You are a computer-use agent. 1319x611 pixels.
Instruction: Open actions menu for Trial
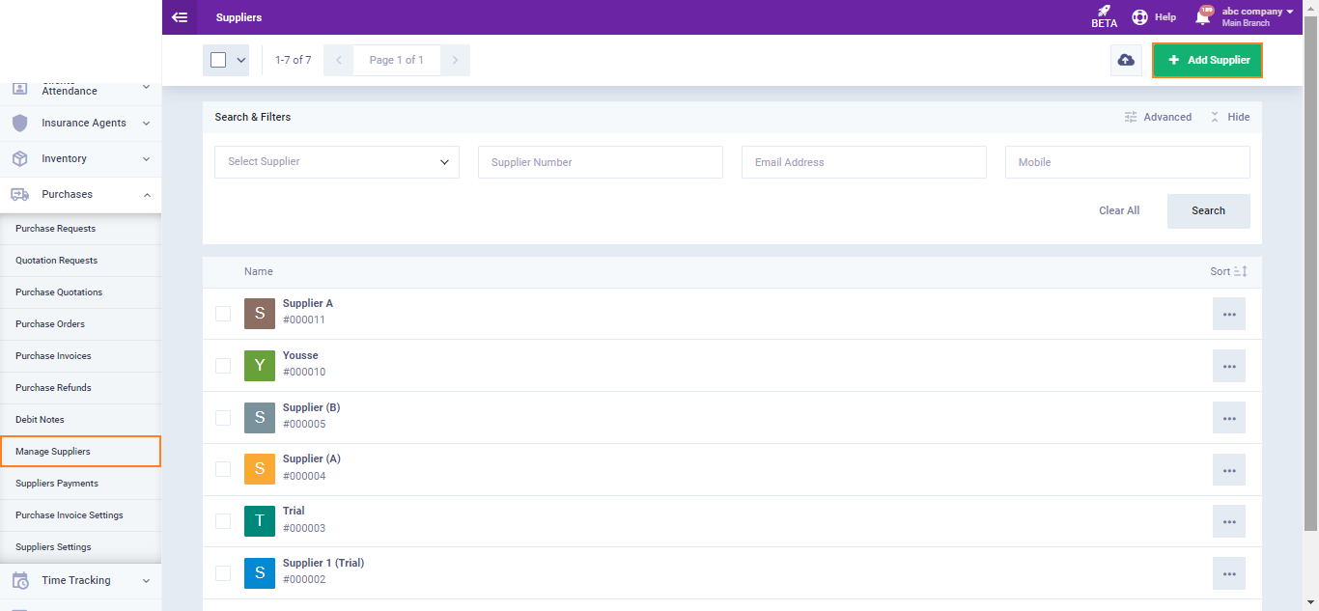pyautogui.click(x=1229, y=521)
